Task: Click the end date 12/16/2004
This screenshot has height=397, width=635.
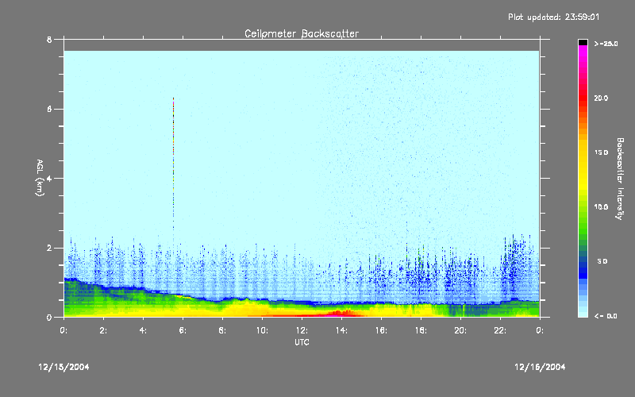Action: point(540,367)
